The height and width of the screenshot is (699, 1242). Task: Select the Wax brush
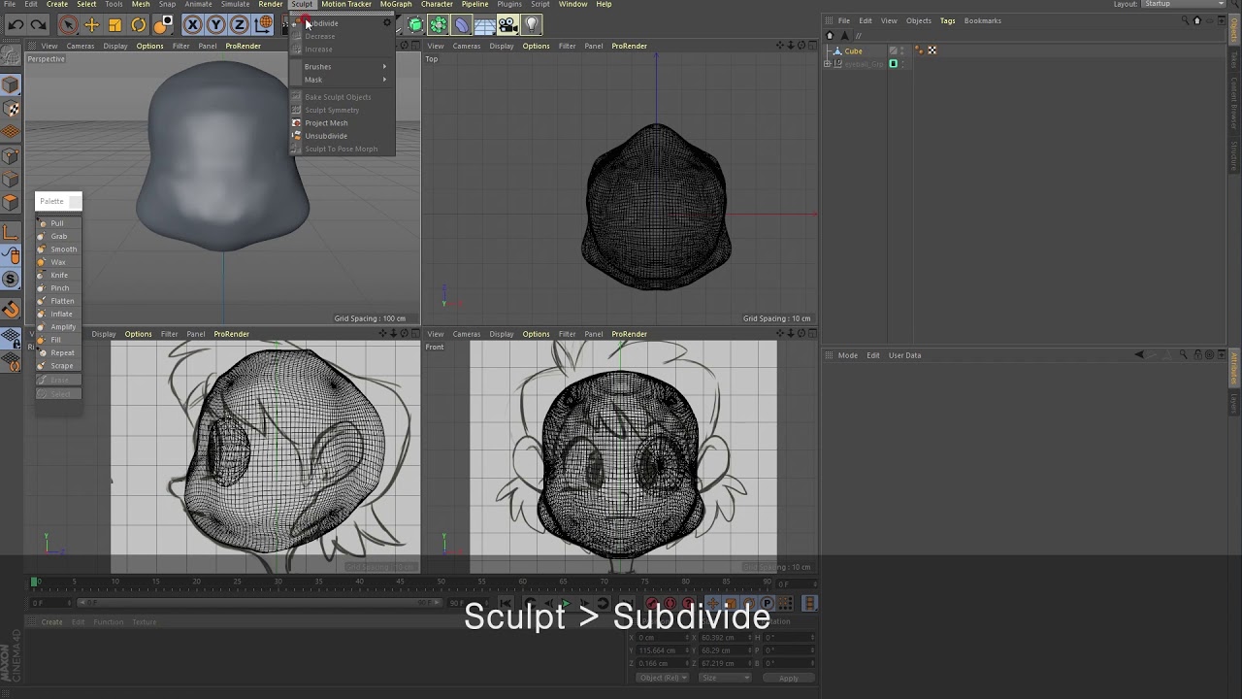(58, 262)
